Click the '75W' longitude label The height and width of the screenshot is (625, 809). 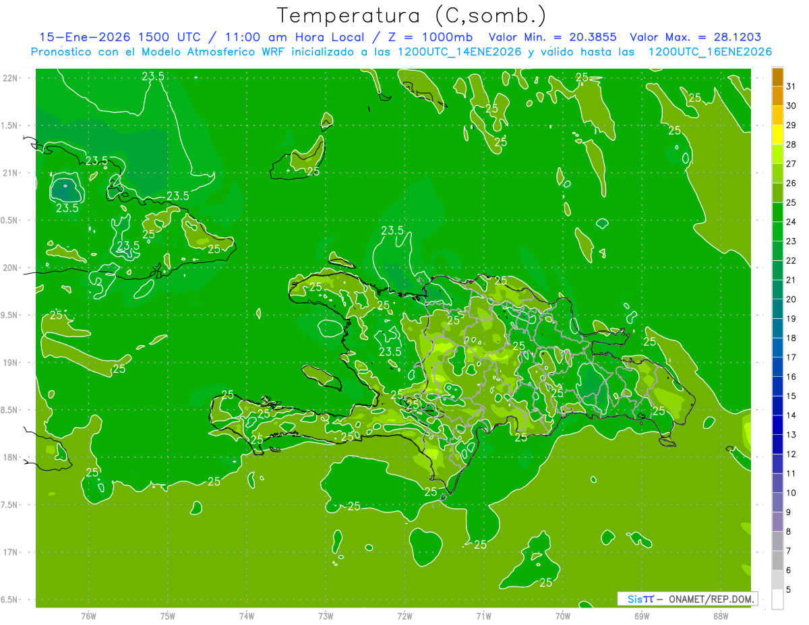[x=167, y=616]
